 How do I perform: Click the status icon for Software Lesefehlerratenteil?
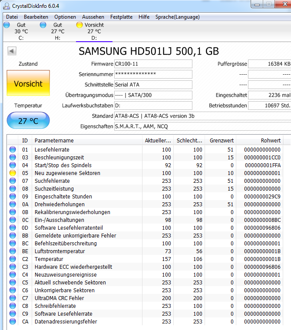[13, 228]
